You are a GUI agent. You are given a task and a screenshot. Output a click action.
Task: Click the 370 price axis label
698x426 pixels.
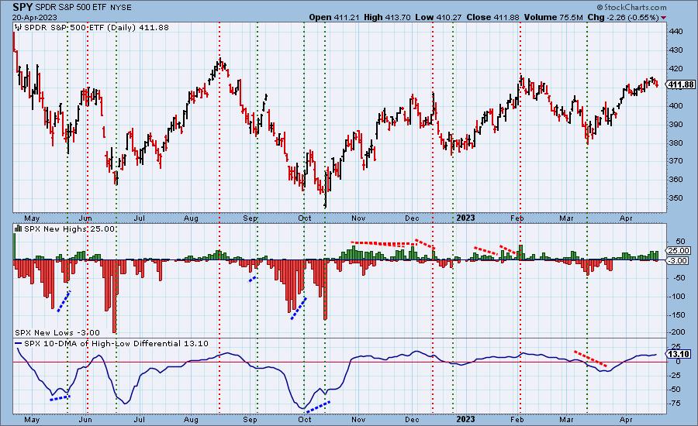pos(676,161)
